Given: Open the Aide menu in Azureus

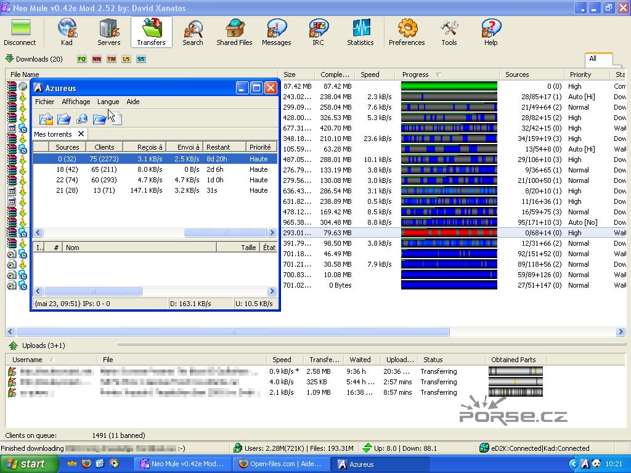Looking at the screenshot, I should [133, 102].
